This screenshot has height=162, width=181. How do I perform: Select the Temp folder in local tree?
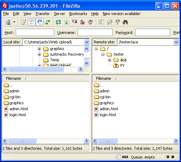(55, 60)
